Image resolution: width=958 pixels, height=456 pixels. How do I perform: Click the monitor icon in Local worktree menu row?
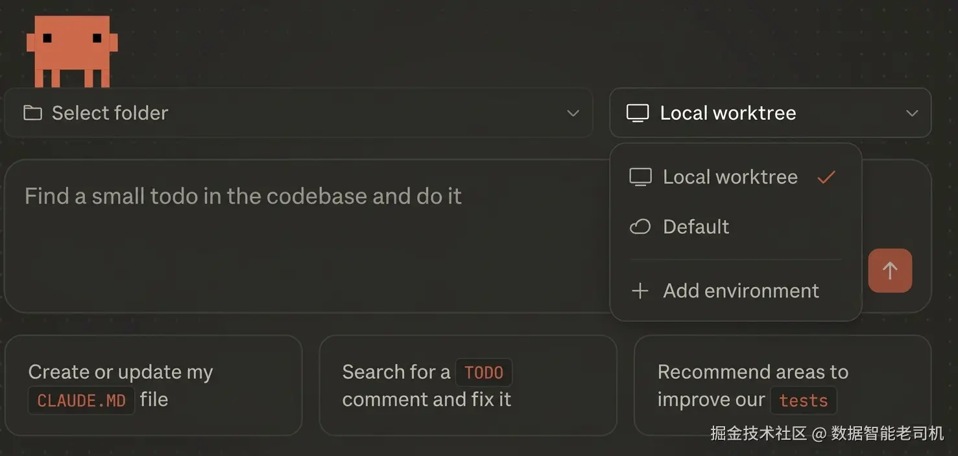[x=640, y=177]
